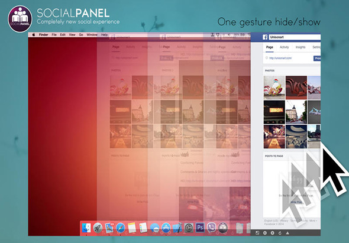Open light-blue graffiti on gray thumbnail

(x=314, y=112)
